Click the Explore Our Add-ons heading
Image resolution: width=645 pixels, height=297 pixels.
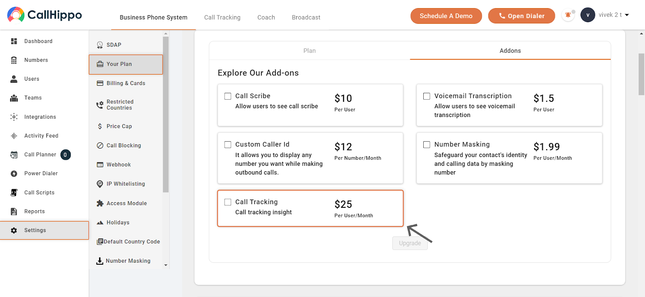258,73
